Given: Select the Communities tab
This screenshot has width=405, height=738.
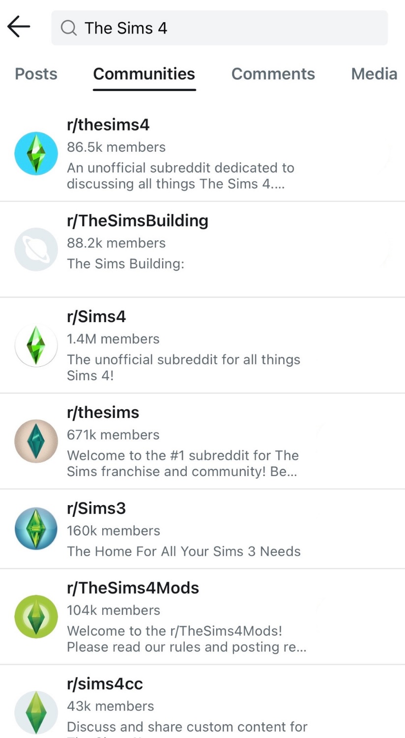Looking at the screenshot, I should pos(144,74).
